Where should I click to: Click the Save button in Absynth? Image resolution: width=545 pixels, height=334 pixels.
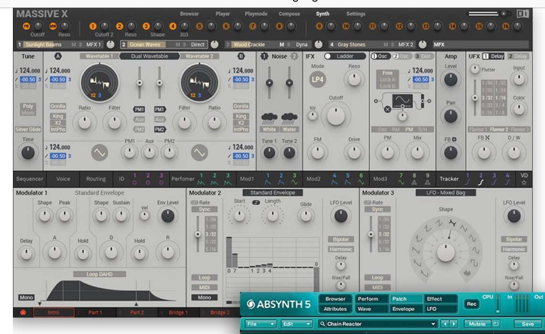[528, 324]
